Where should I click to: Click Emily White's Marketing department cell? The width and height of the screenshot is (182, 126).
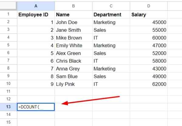(111, 45)
